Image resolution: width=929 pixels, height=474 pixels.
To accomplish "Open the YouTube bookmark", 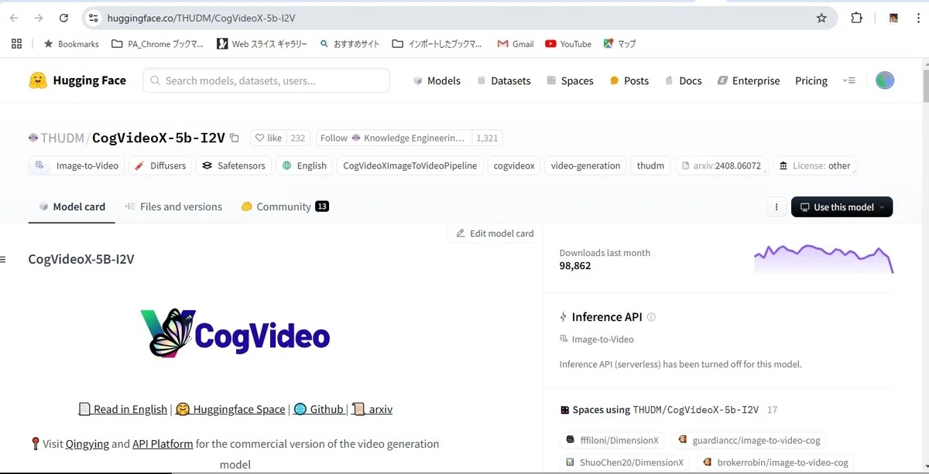I will [568, 44].
